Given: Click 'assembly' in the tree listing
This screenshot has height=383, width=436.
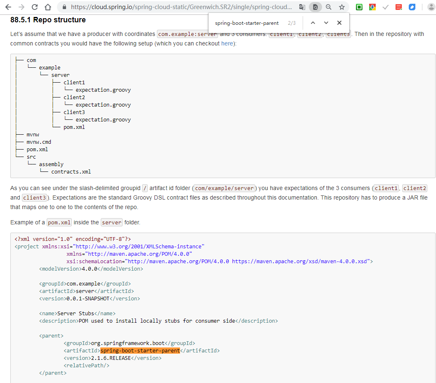Looking at the screenshot, I should [51, 164].
